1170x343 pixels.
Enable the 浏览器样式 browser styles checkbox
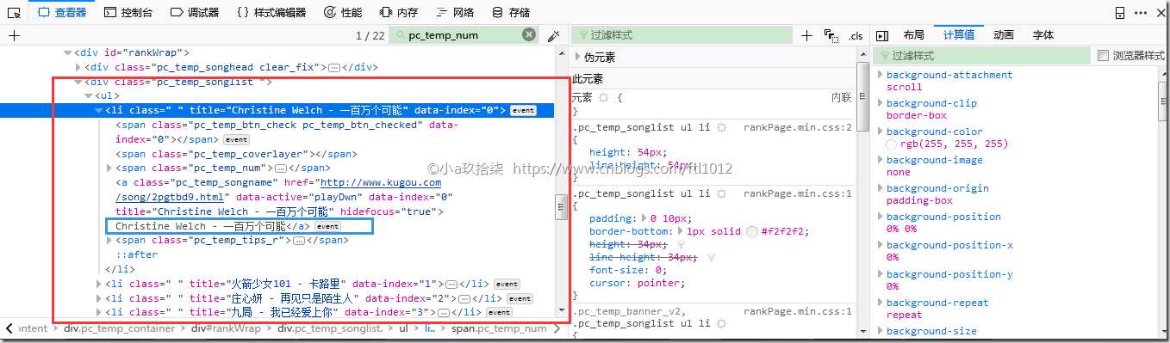click(x=1104, y=56)
